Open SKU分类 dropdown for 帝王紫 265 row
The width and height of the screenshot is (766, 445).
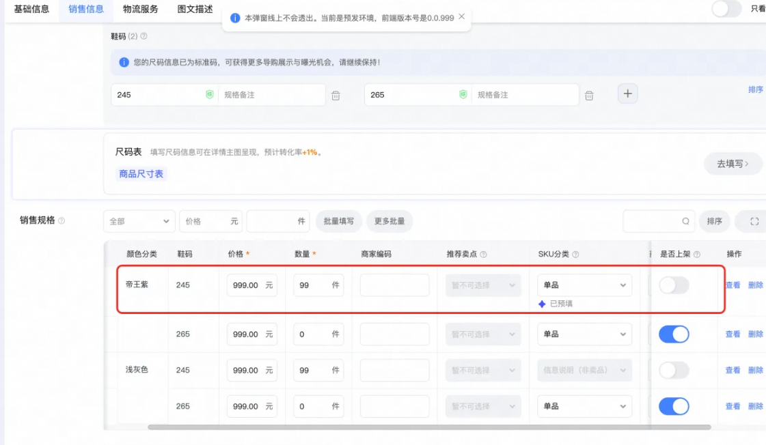584,334
